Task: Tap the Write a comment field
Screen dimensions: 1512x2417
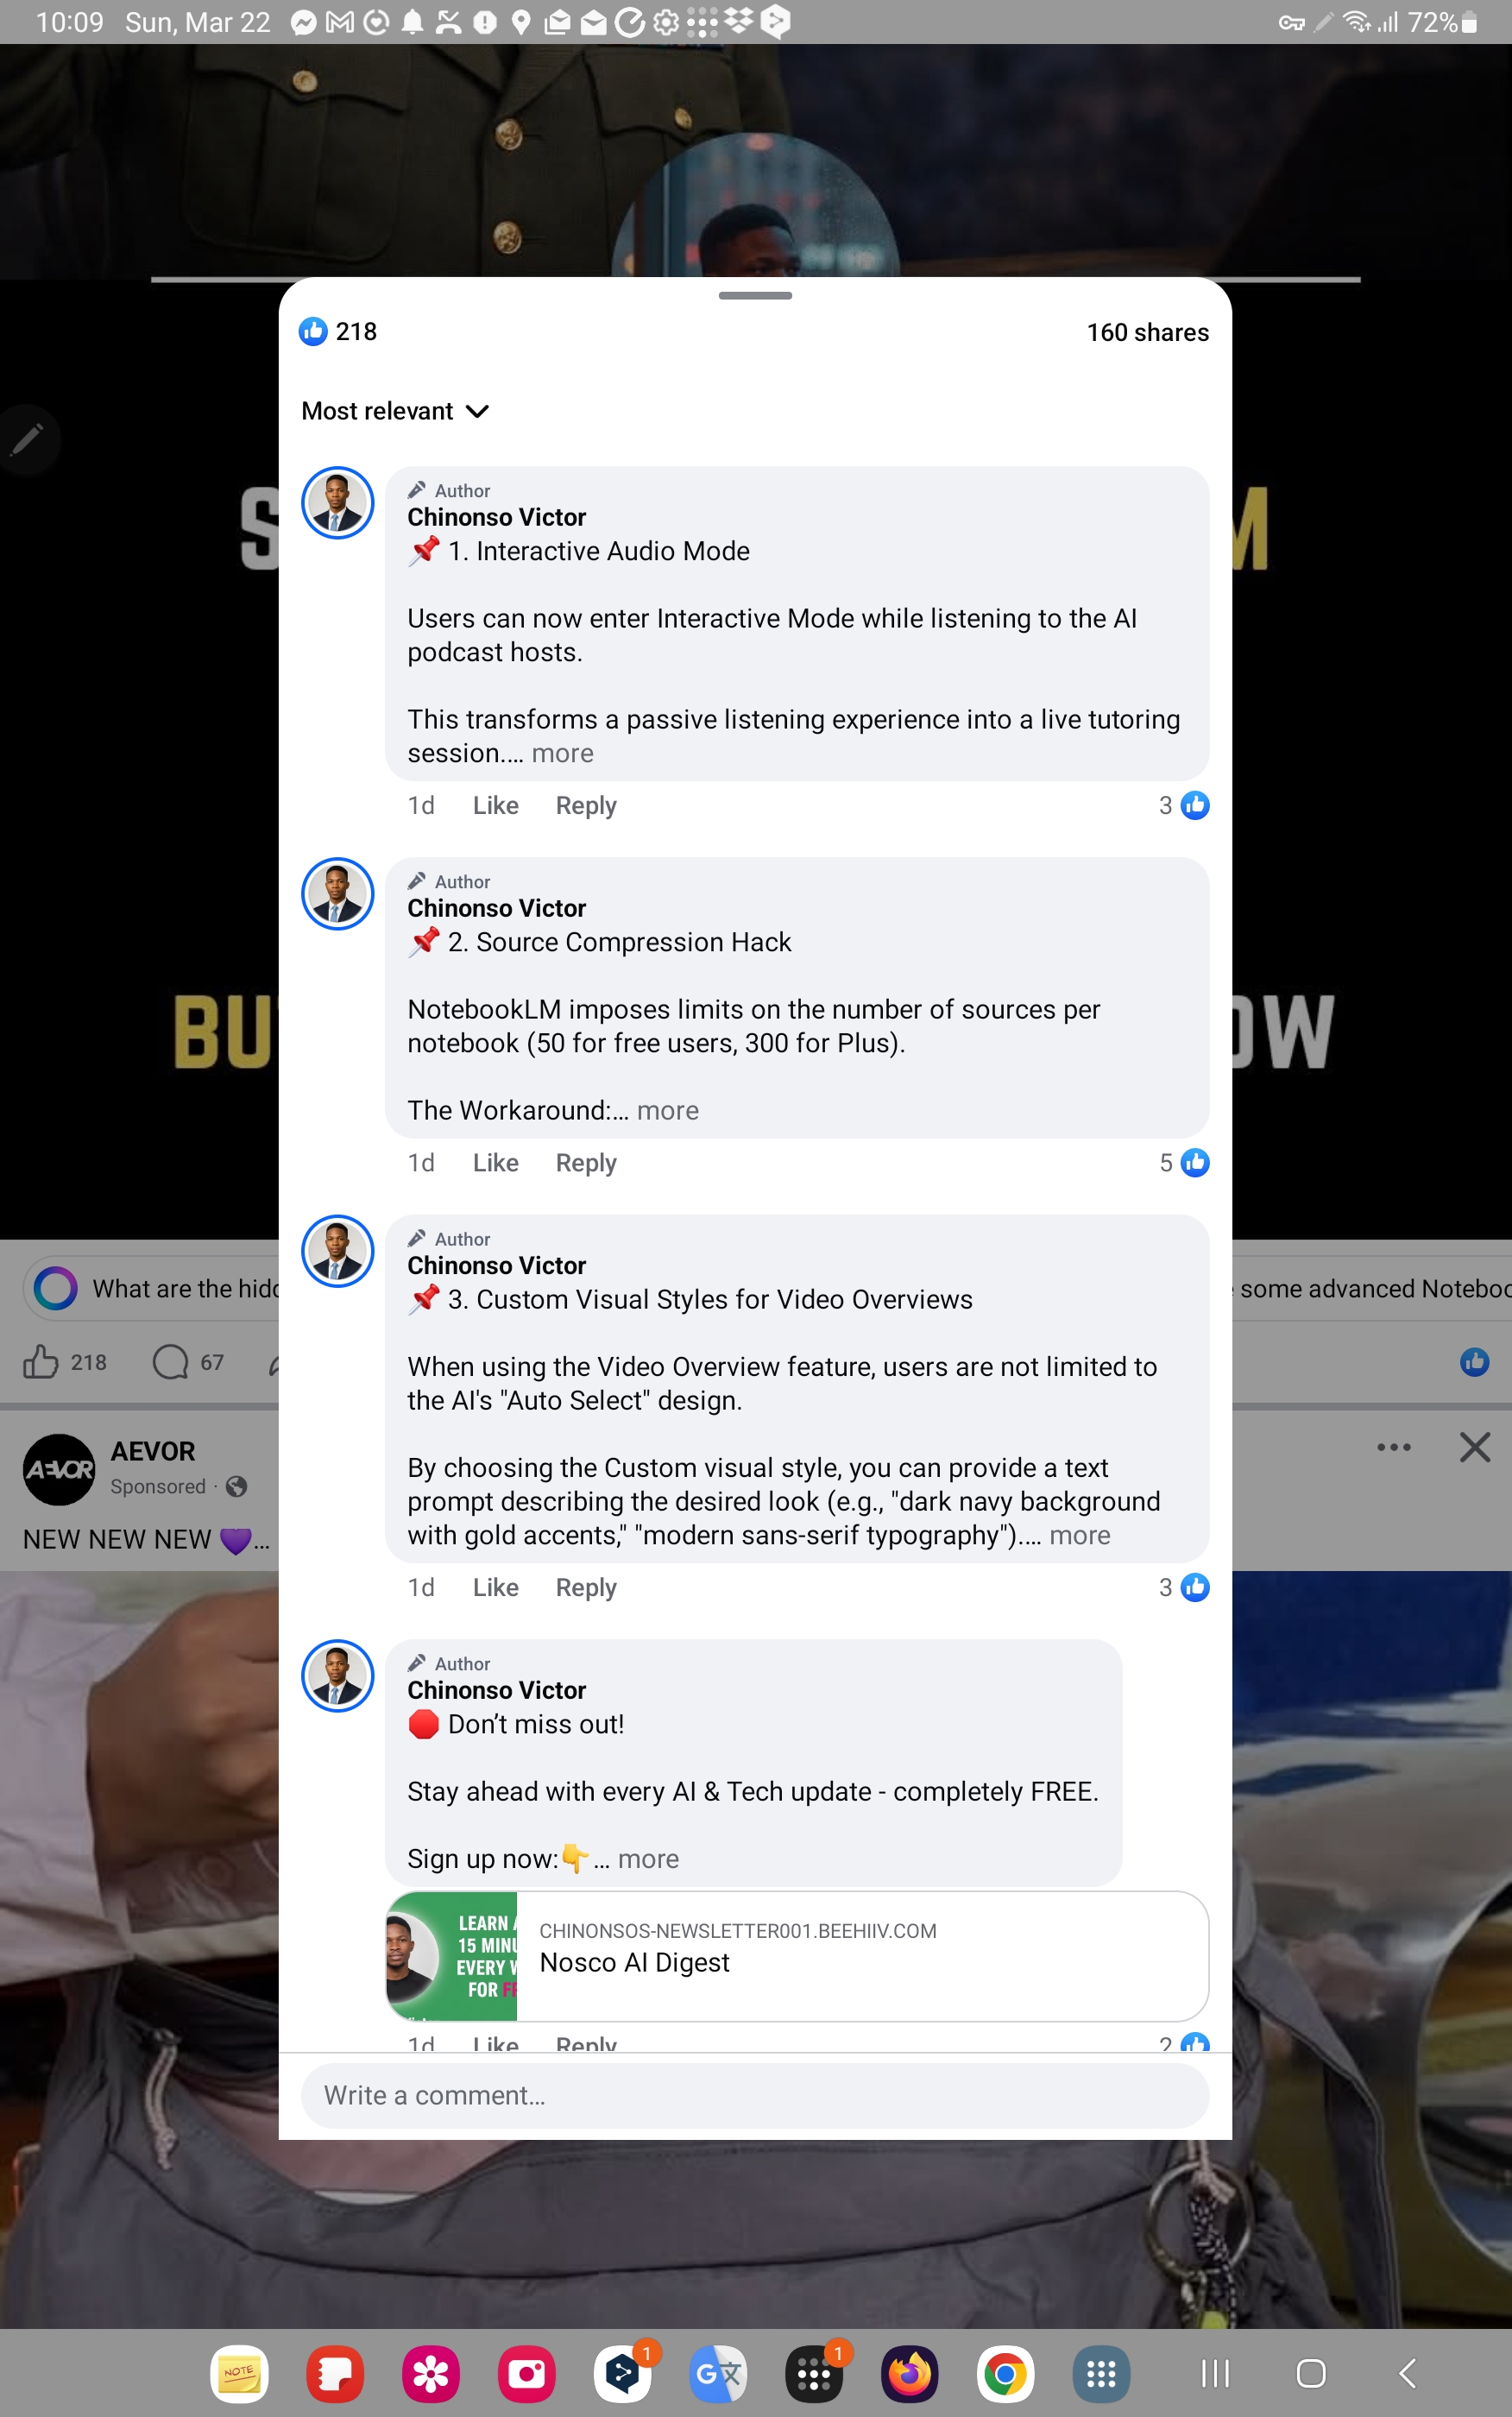Action: [x=755, y=2095]
